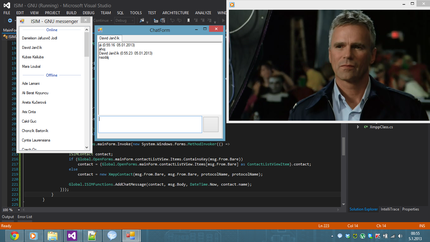Select online contact David Jančík in list
The image size is (430, 242).
pyautogui.click(x=32, y=48)
